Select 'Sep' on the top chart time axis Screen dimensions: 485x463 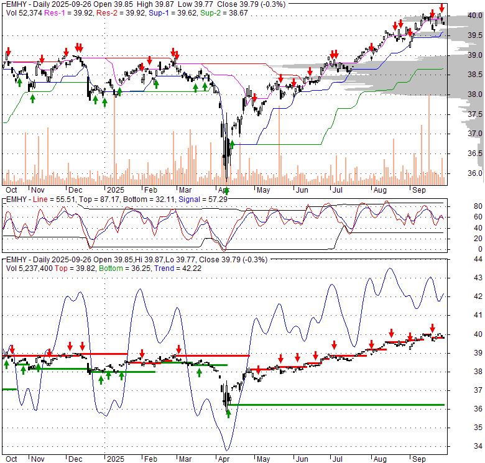419,190
